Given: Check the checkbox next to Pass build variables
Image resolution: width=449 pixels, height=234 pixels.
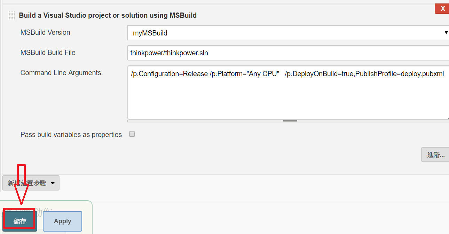Looking at the screenshot, I should pyautogui.click(x=132, y=134).
